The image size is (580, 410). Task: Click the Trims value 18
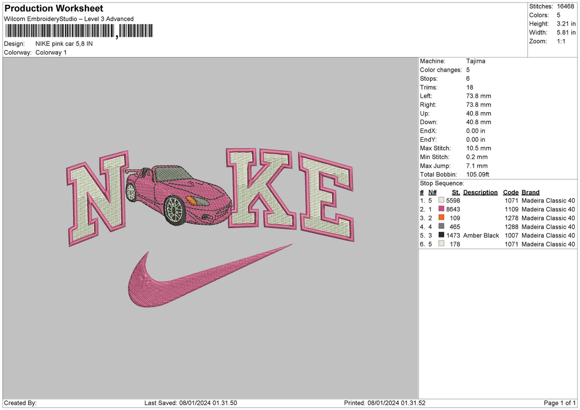point(470,87)
